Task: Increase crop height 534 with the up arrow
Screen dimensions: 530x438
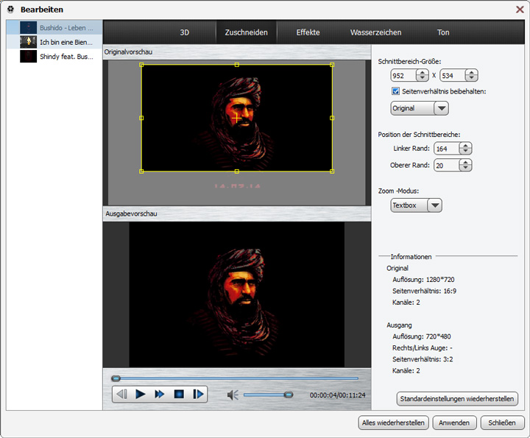Action: 471,72
